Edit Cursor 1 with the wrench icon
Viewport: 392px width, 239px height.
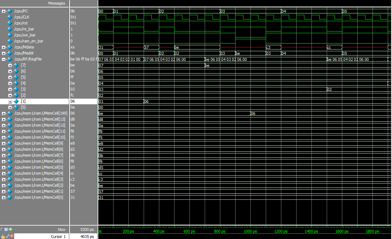coord(7,236)
